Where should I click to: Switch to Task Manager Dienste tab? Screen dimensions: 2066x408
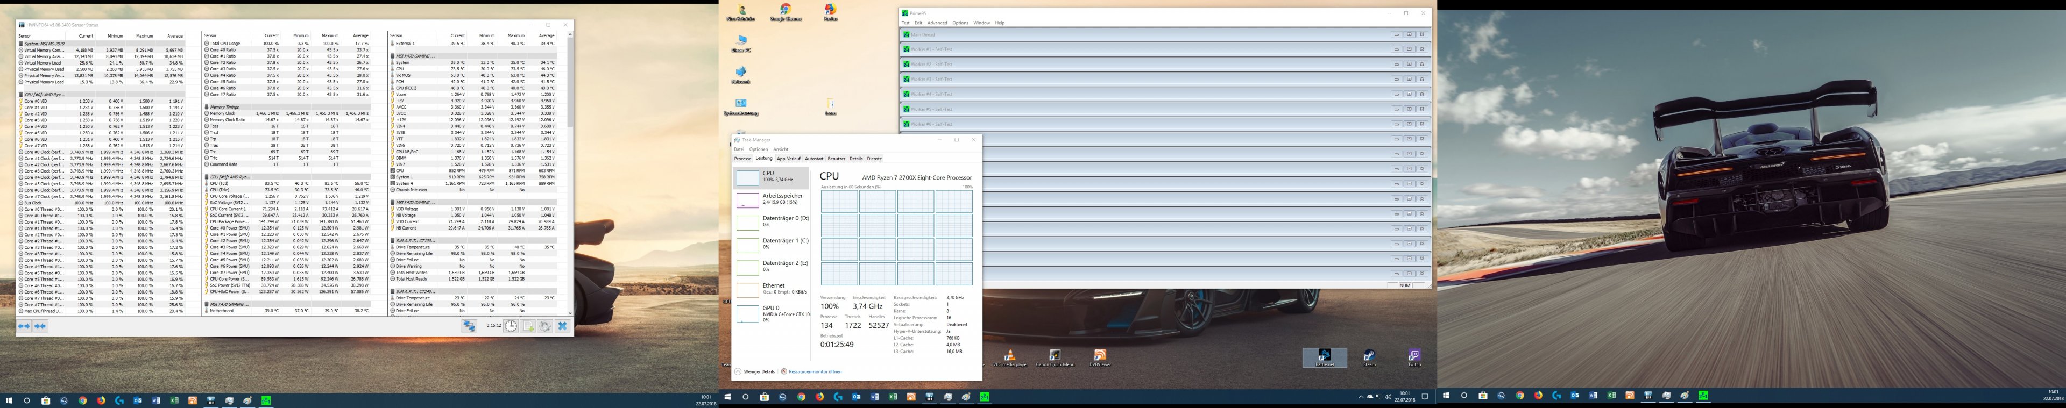tap(875, 159)
